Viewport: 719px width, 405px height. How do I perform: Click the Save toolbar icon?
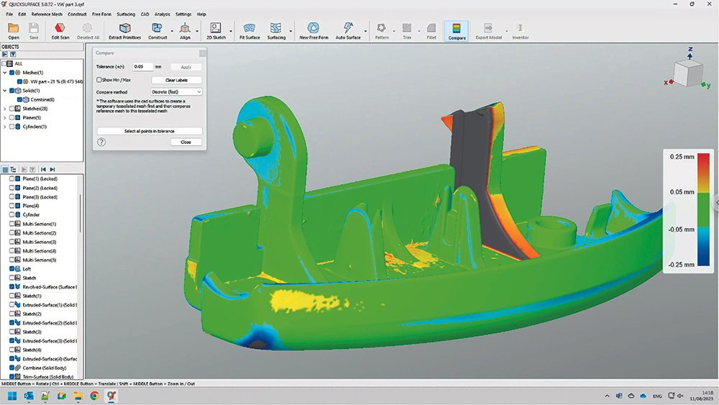pos(34,29)
